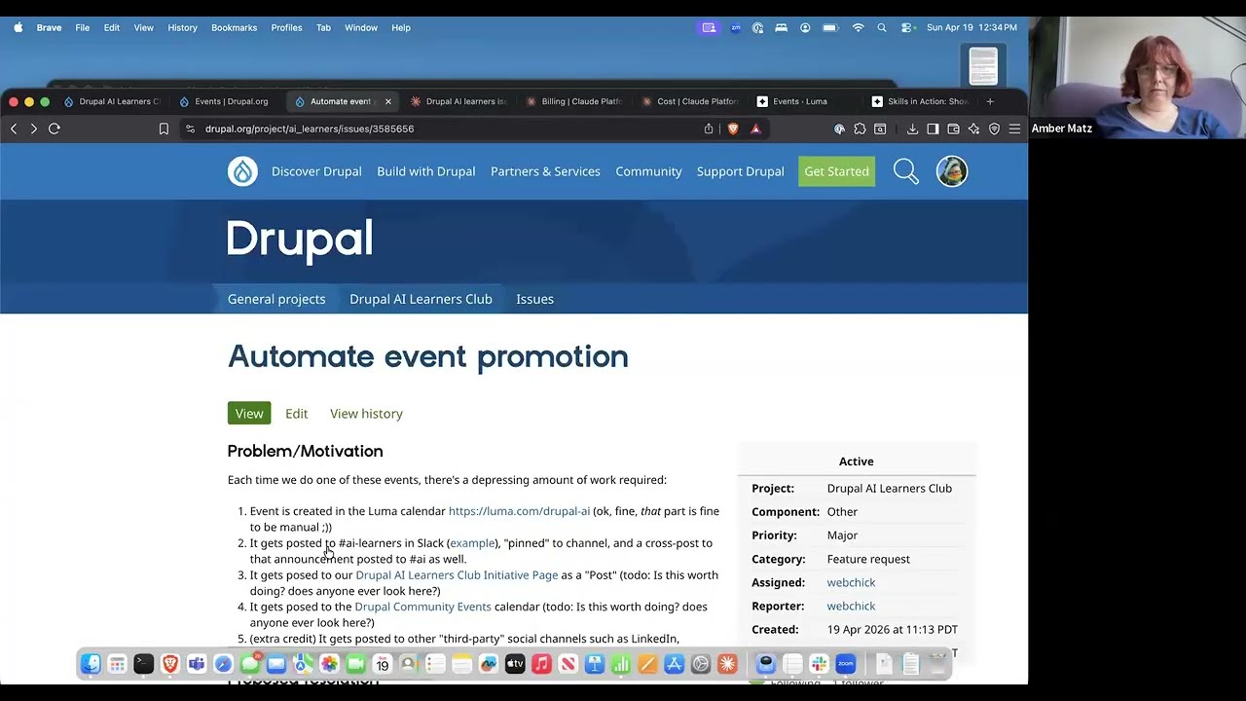The width and height of the screenshot is (1246, 701).
Task: Switch to the Cost | Claude Platform tab
Action: (x=689, y=101)
